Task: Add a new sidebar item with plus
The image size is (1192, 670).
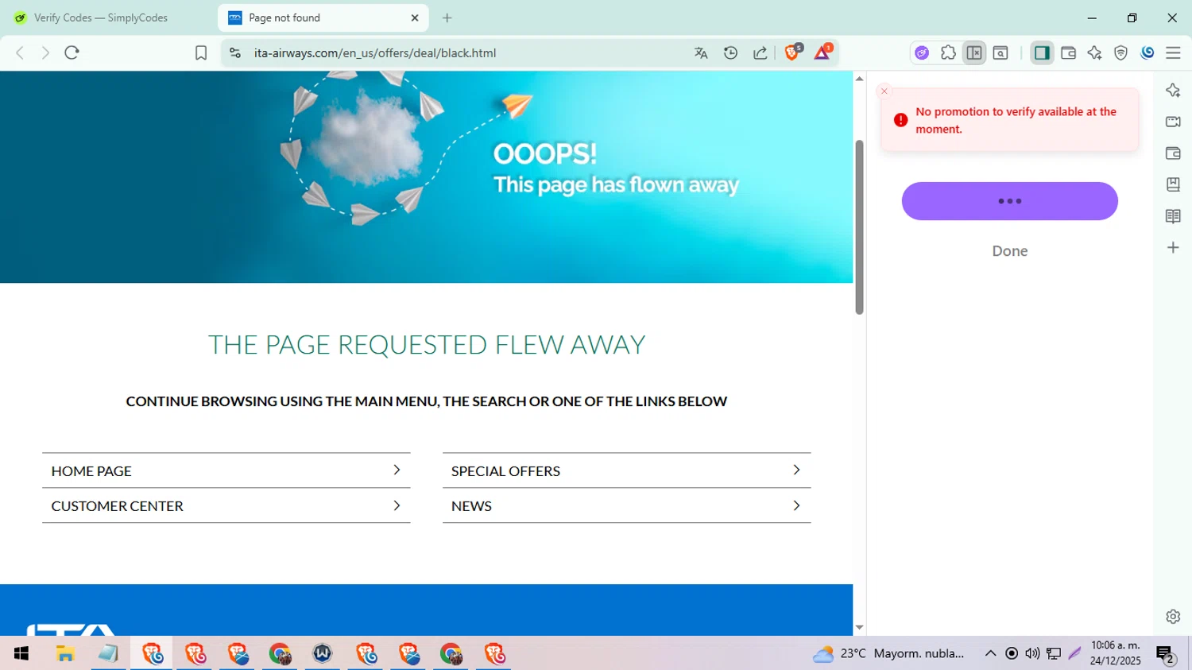Action: point(1173,248)
